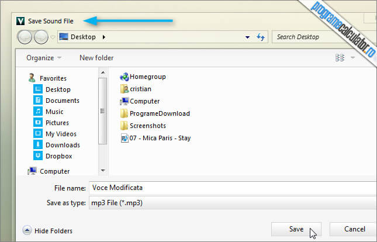
Task: Click the Homegroup globe icon
Action: coord(124,77)
